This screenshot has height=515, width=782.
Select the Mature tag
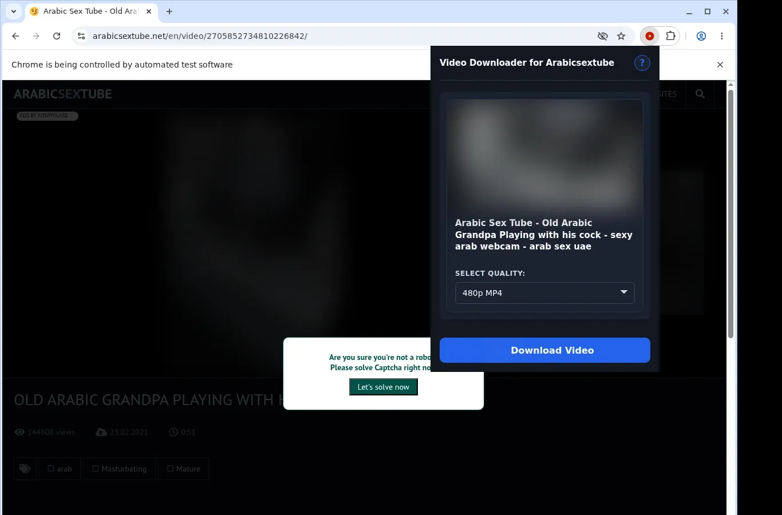click(x=183, y=469)
